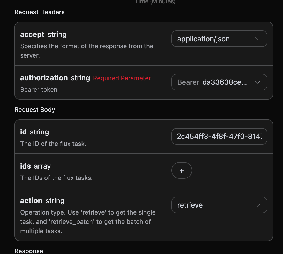The height and width of the screenshot is (254, 283).
Task: Click 'The ID of the flux task.' description
Action: pyautogui.click(x=53, y=144)
